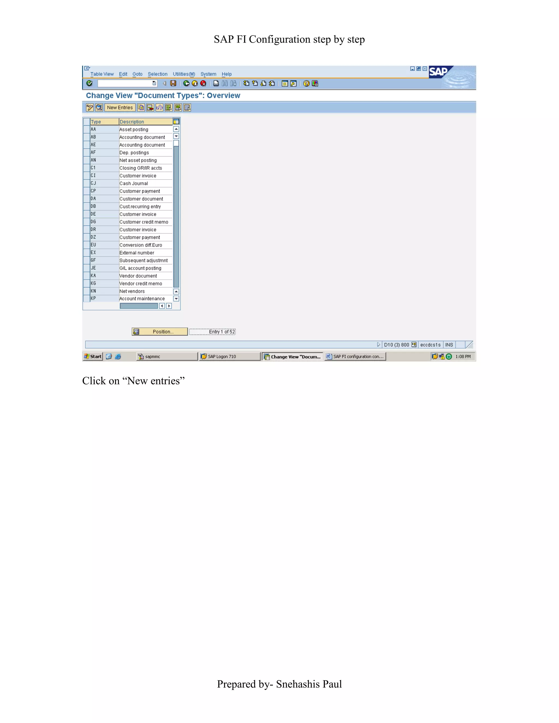Open the Help menu
This screenshot has width=559, height=723.
click(227, 74)
